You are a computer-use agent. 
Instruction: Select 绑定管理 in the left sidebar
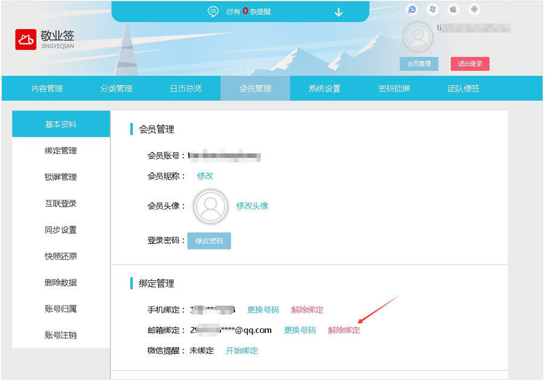tap(61, 151)
